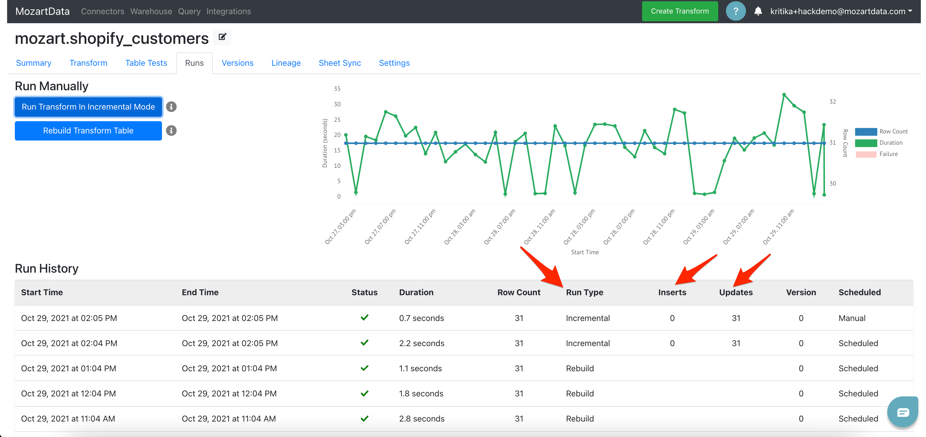This screenshot has width=926, height=437.
Task: Click Rebuild run type in 1.1 seconds row
Action: 579,368
